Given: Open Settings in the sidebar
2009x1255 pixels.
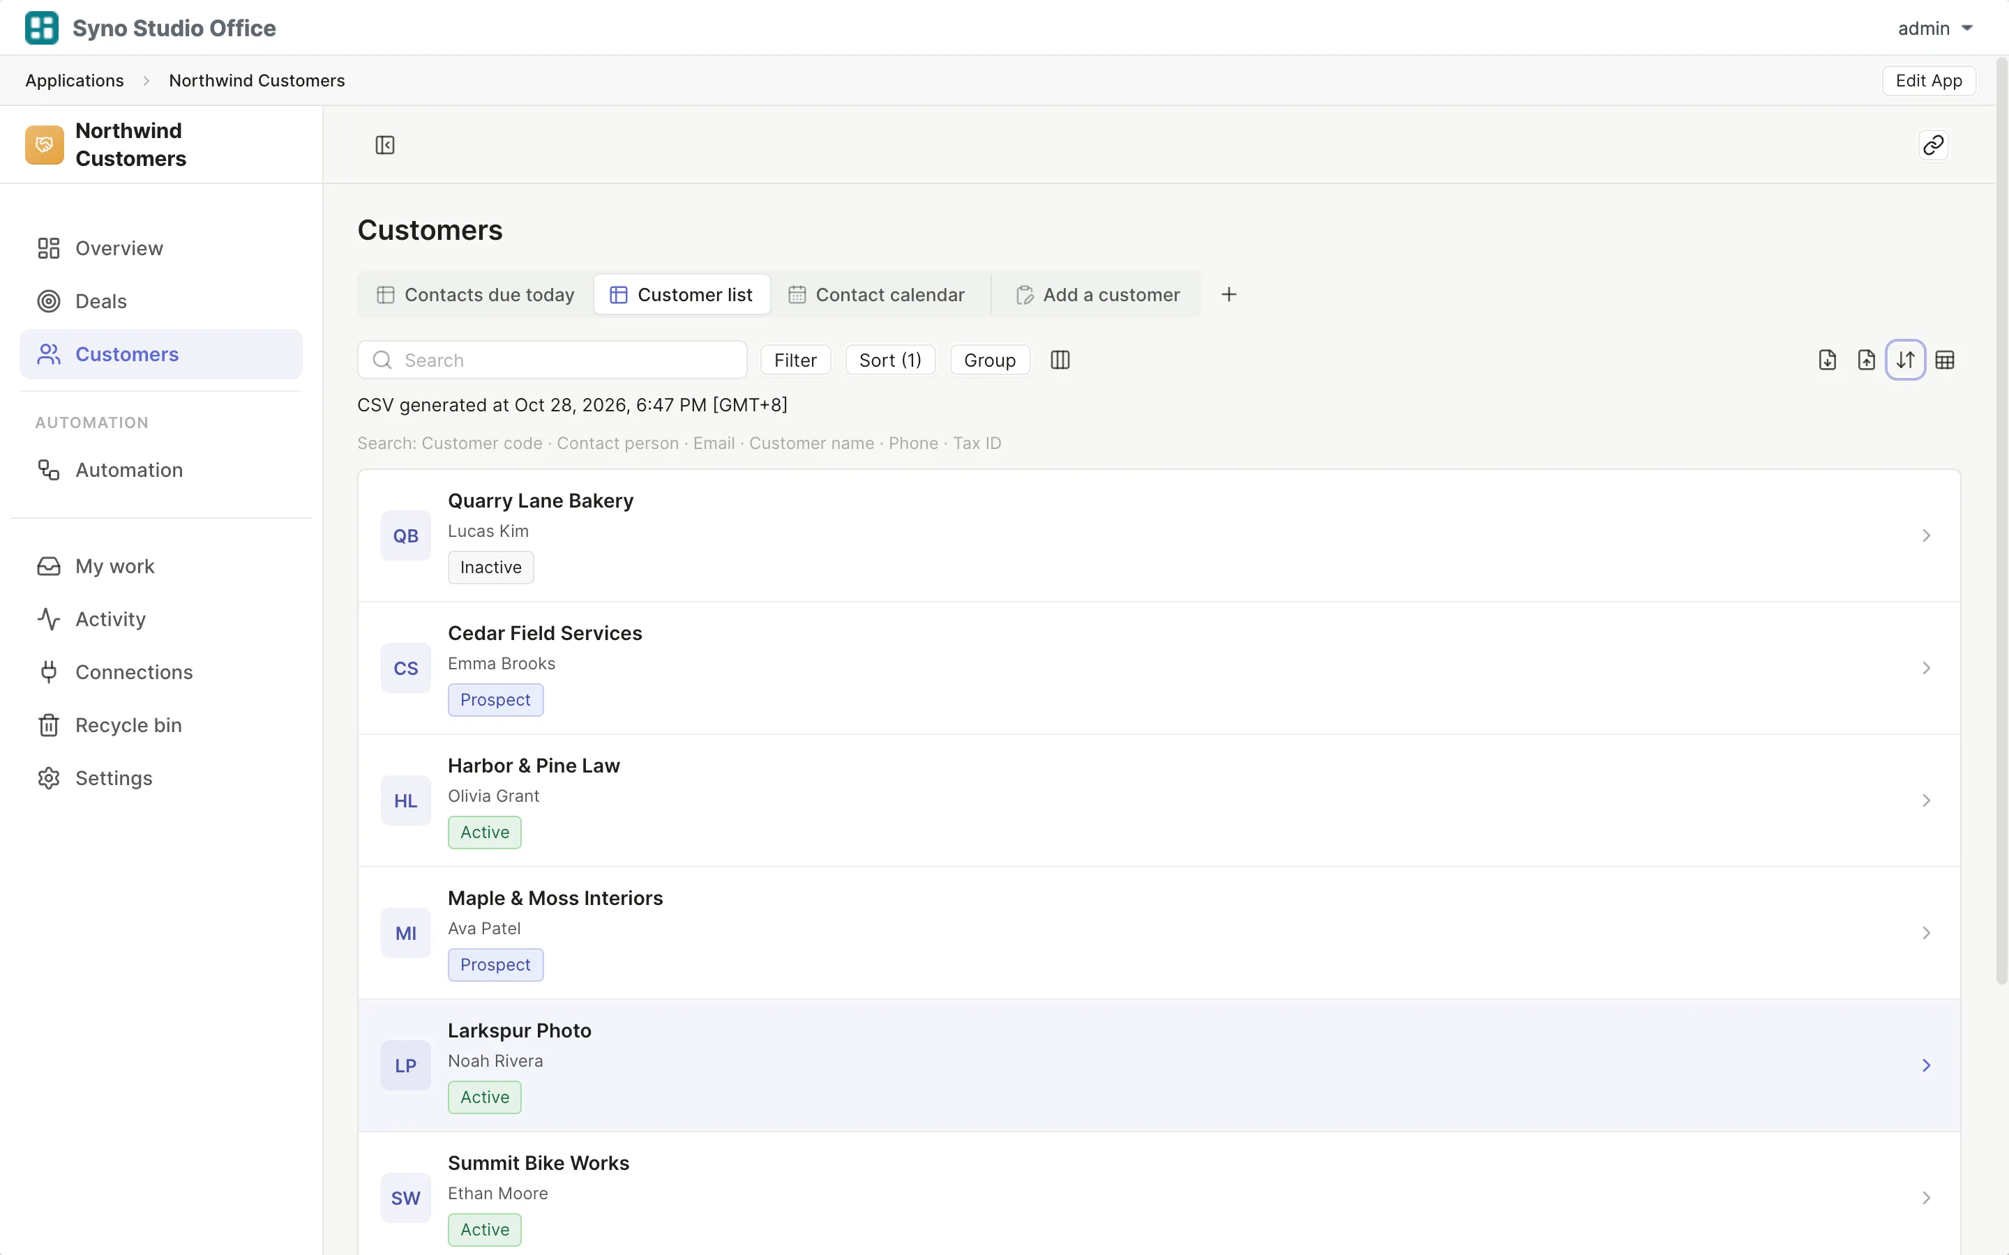Looking at the screenshot, I should (x=161, y=779).
